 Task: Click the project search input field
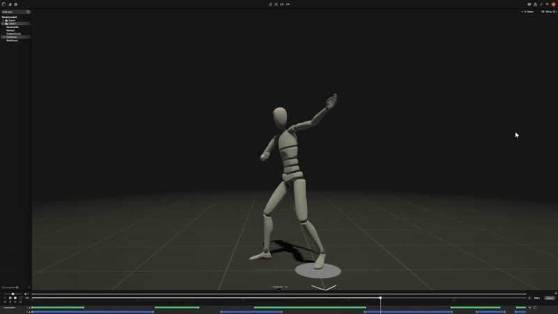(13, 12)
